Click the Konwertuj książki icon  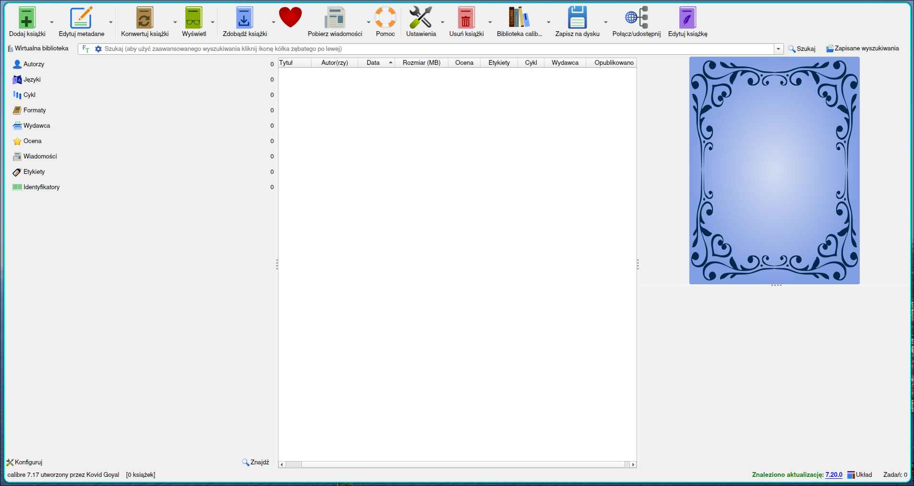(x=144, y=18)
